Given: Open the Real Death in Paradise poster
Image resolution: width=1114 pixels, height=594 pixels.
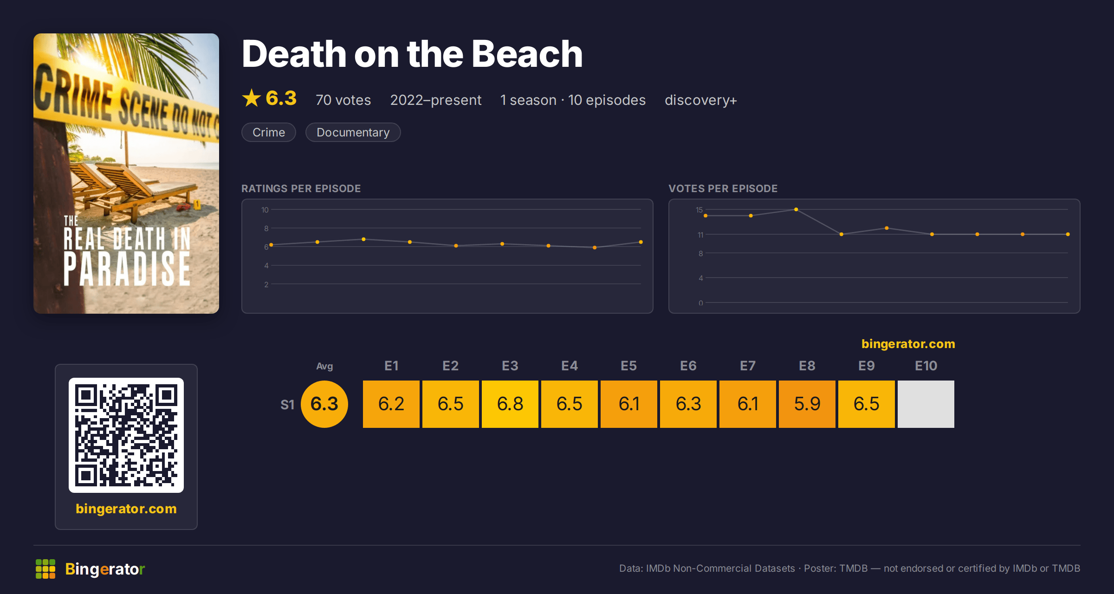Looking at the screenshot, I should point(126,174).
